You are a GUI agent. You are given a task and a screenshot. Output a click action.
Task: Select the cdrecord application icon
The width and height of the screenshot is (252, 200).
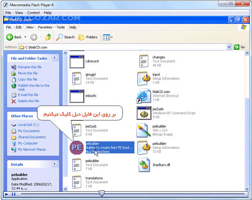pos(76,61)
